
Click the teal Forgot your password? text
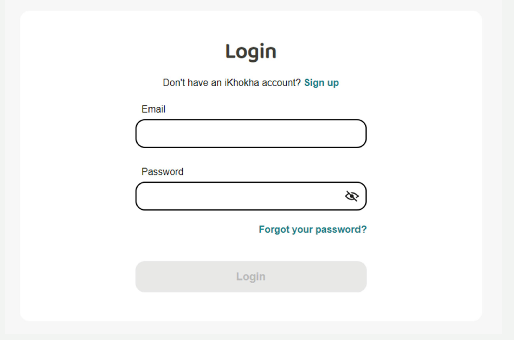pyautogui.click(x=312, y=229)
